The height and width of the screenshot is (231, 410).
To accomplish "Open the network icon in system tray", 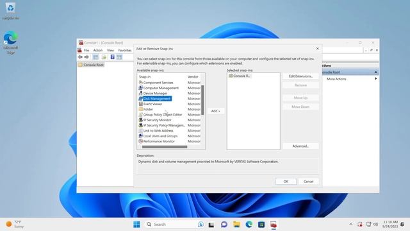I will pos(369,225).
